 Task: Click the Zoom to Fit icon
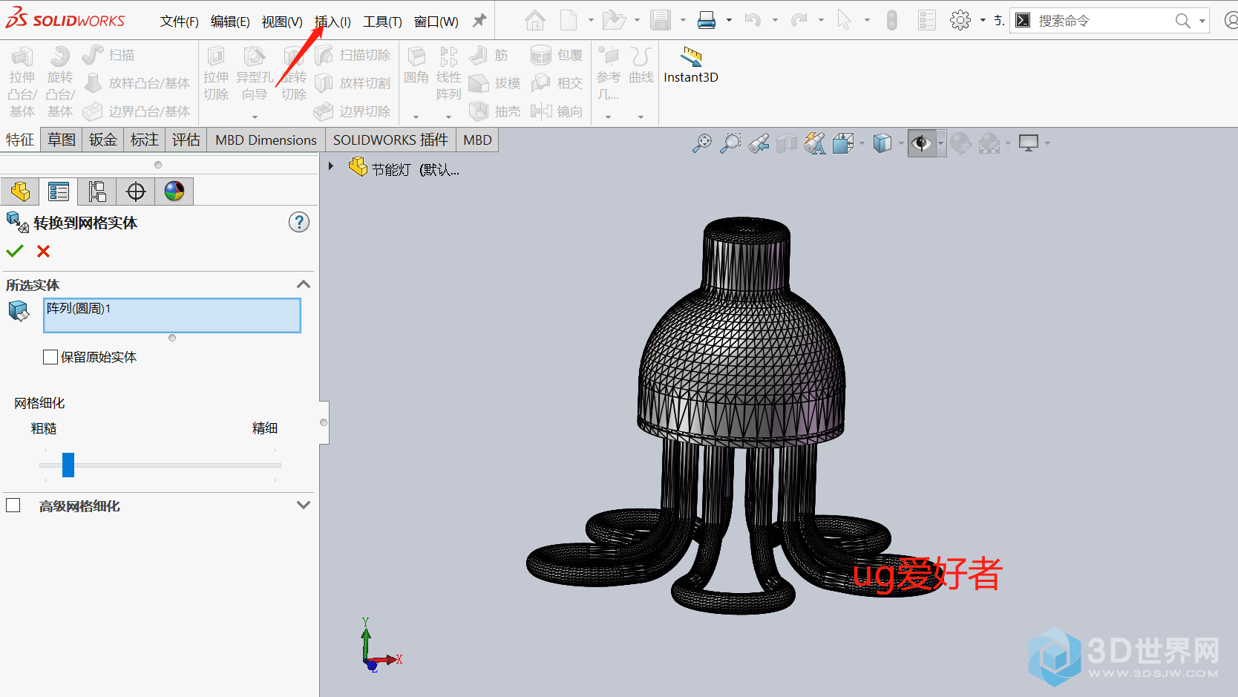tap(701, 143)
